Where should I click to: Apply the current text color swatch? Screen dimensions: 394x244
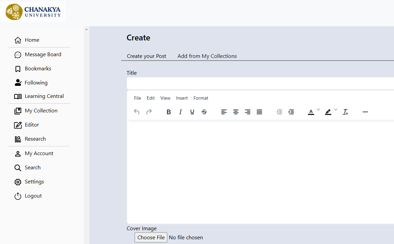(x=311, y=112)
